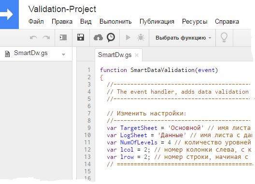Click the cloud upload deploy icon
The image size is (255, 184).
(98, 38)
